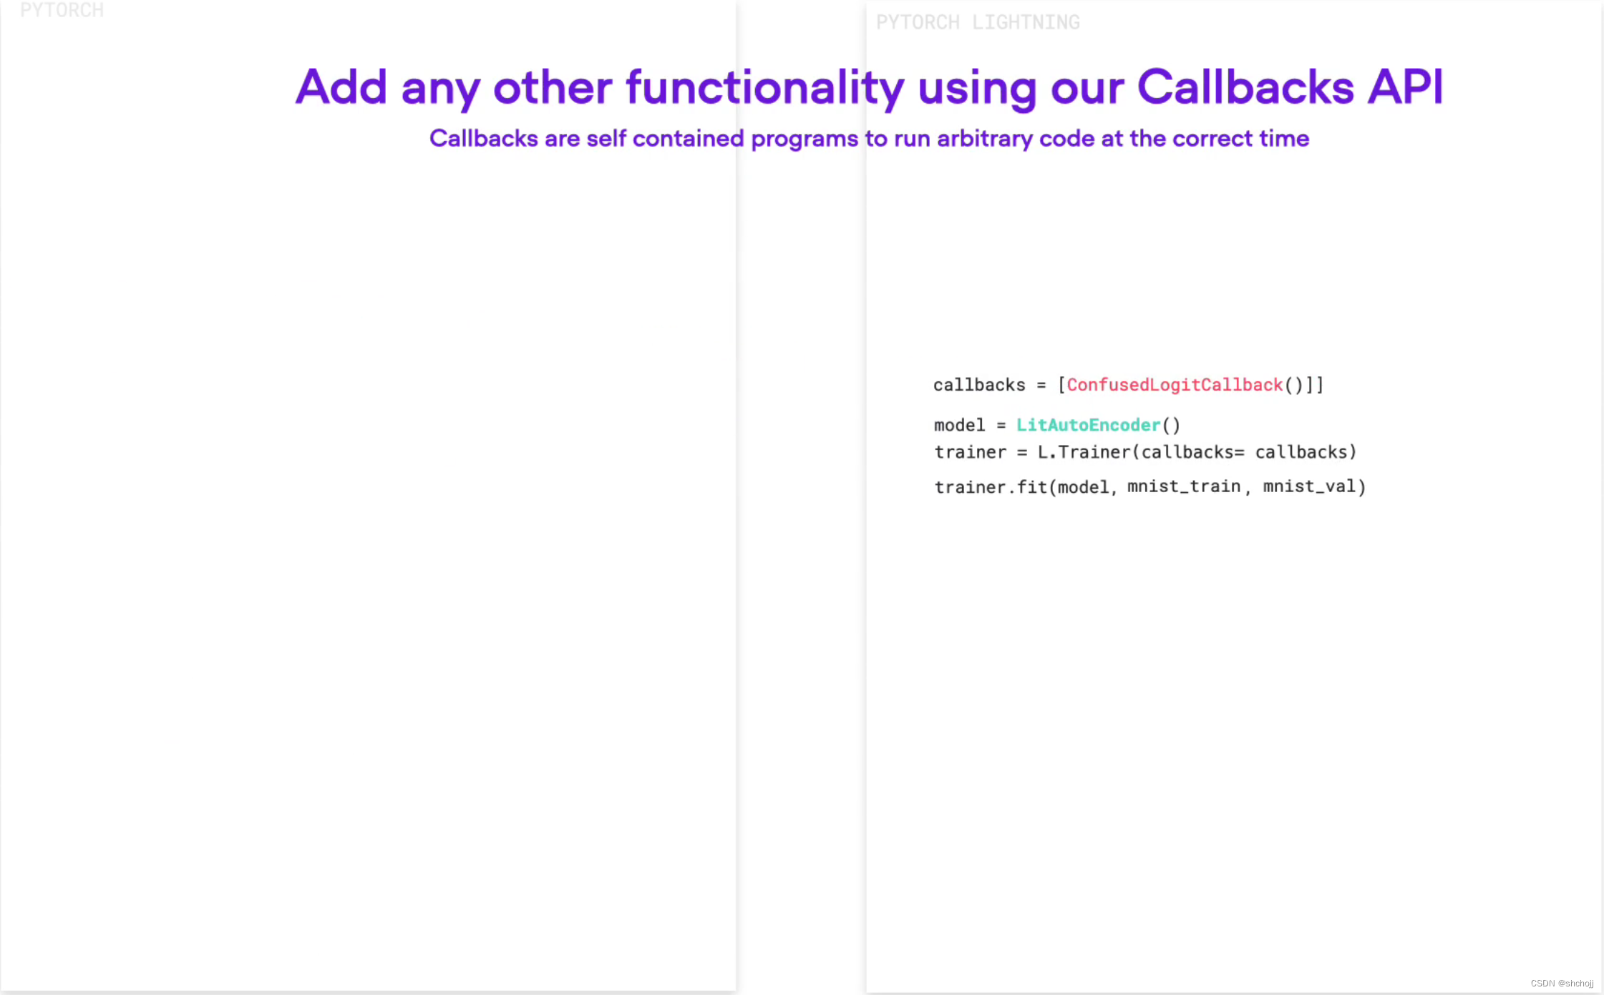Click the 'trainer' variable before L.Trainer

click(970, 452)
